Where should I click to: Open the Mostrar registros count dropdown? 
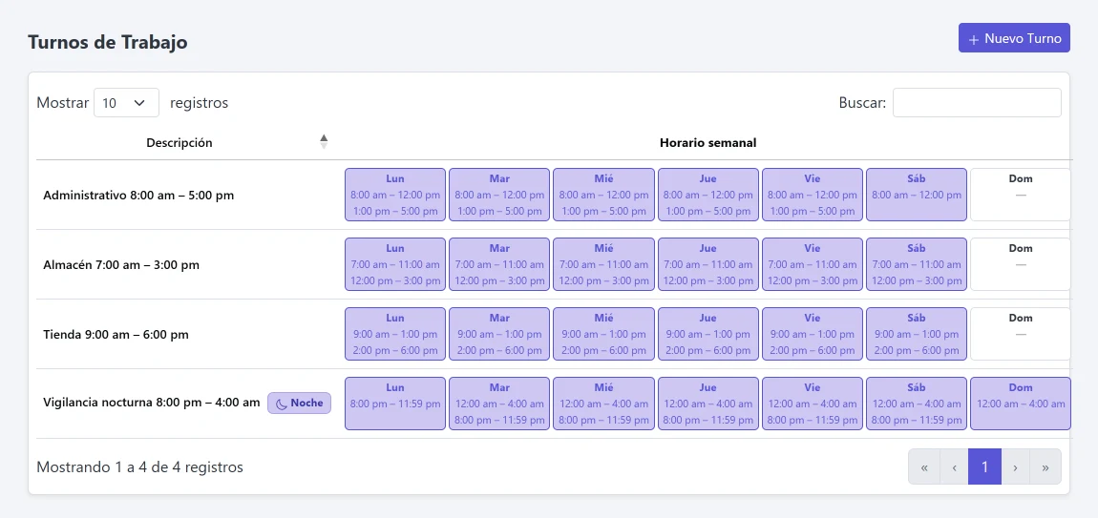coord(127,102)
